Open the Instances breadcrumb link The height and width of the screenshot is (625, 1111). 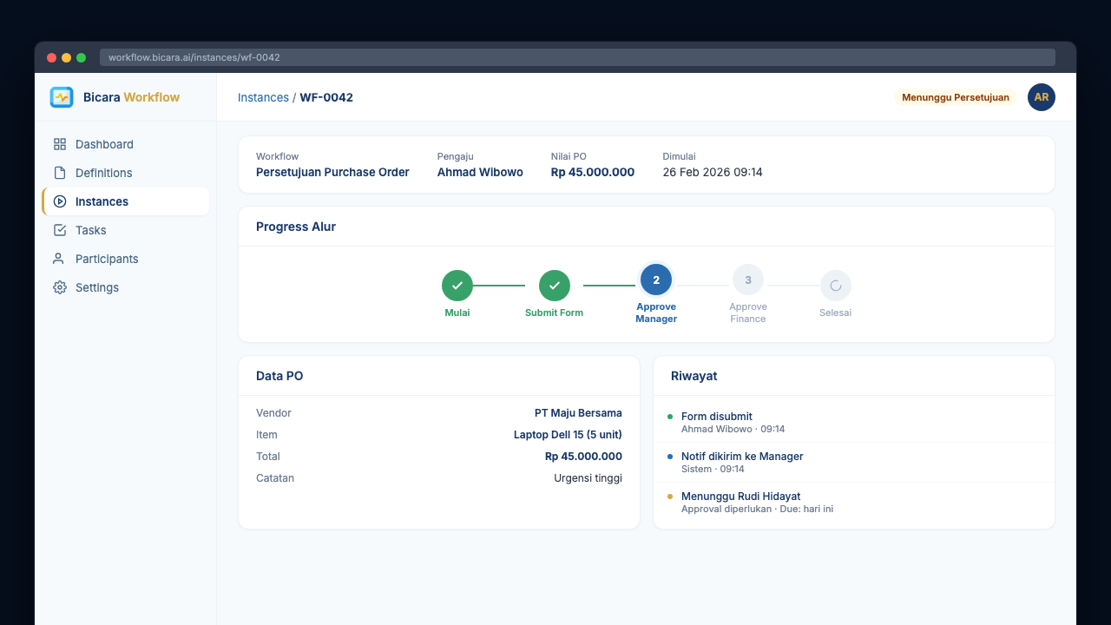(x=263, y=97)
